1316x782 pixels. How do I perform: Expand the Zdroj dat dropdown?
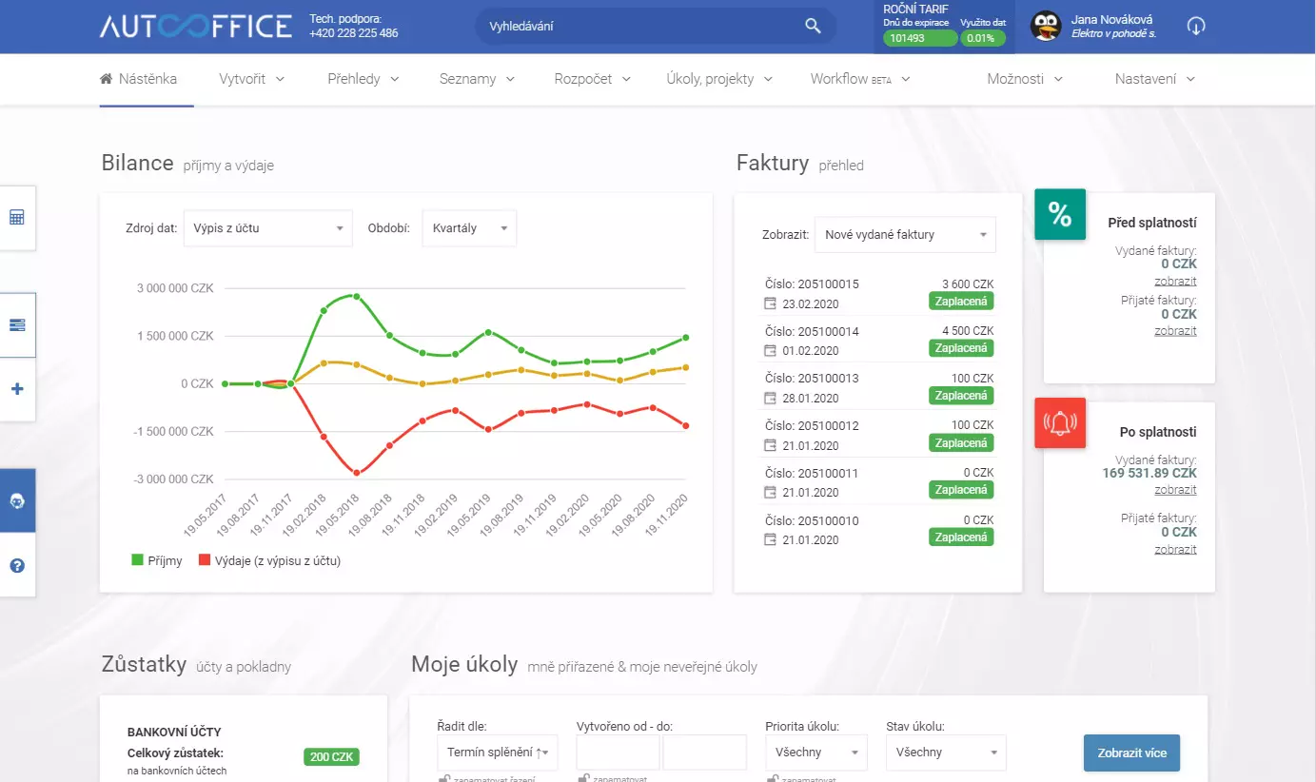point(267,228)
